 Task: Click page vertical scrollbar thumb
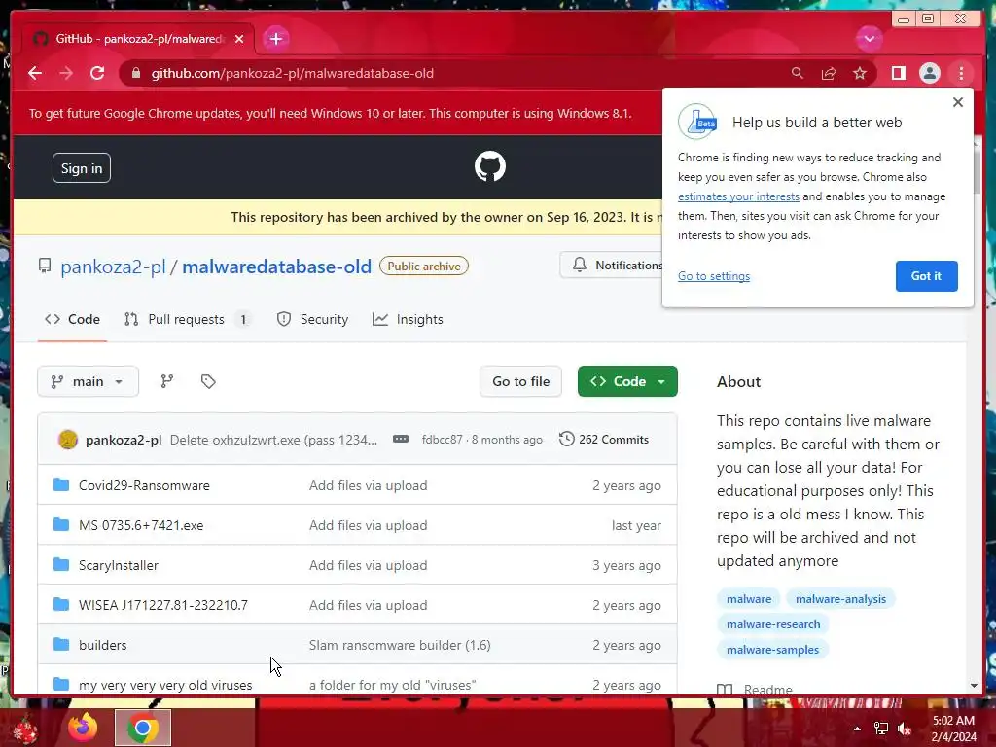pyautogui.click(x=977, y=171)
